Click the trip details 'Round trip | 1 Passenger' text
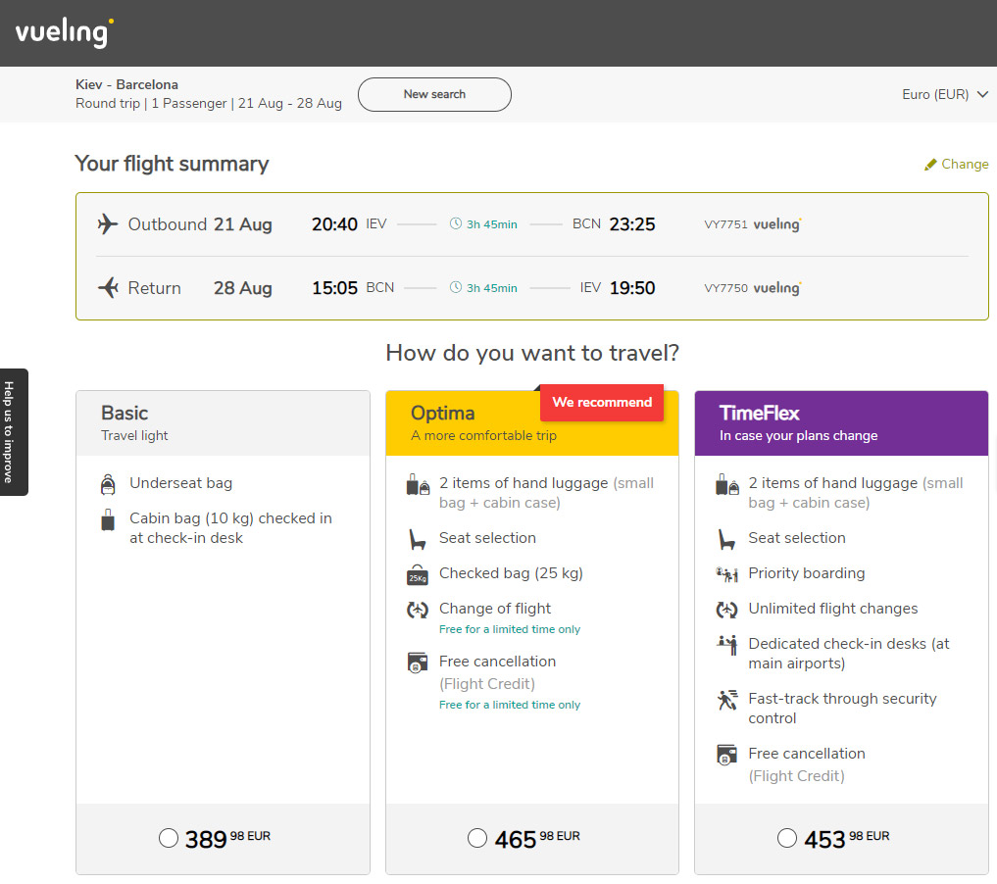The image size is (997, 884). [x=151, y=104]
